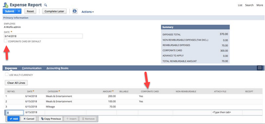Click the Complete Later button

(x=55, y=12)
